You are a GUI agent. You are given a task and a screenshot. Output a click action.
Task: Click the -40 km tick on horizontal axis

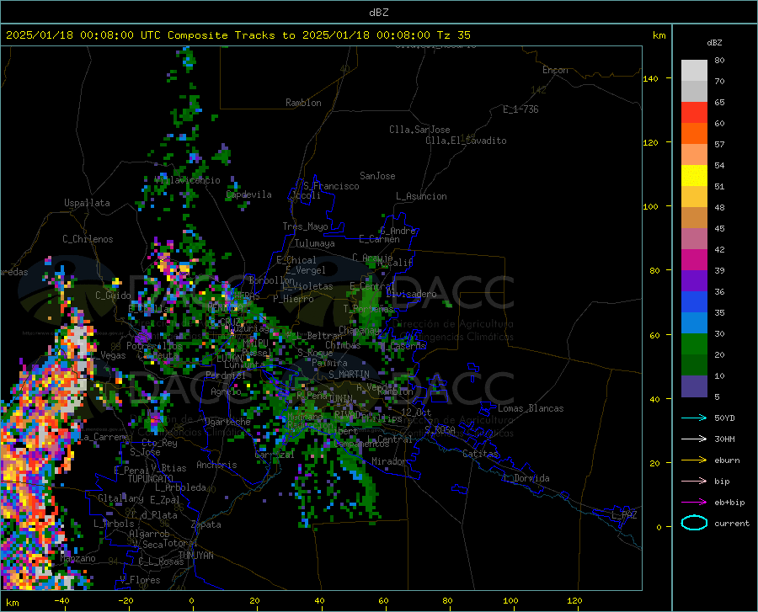tap(61, 600)
